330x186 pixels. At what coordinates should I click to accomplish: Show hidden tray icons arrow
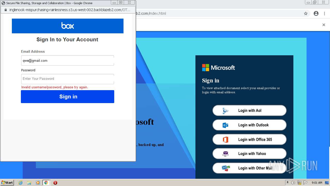(x=287, y=183)
